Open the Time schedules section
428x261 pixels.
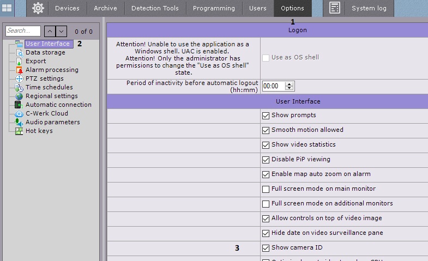point(49,87)
